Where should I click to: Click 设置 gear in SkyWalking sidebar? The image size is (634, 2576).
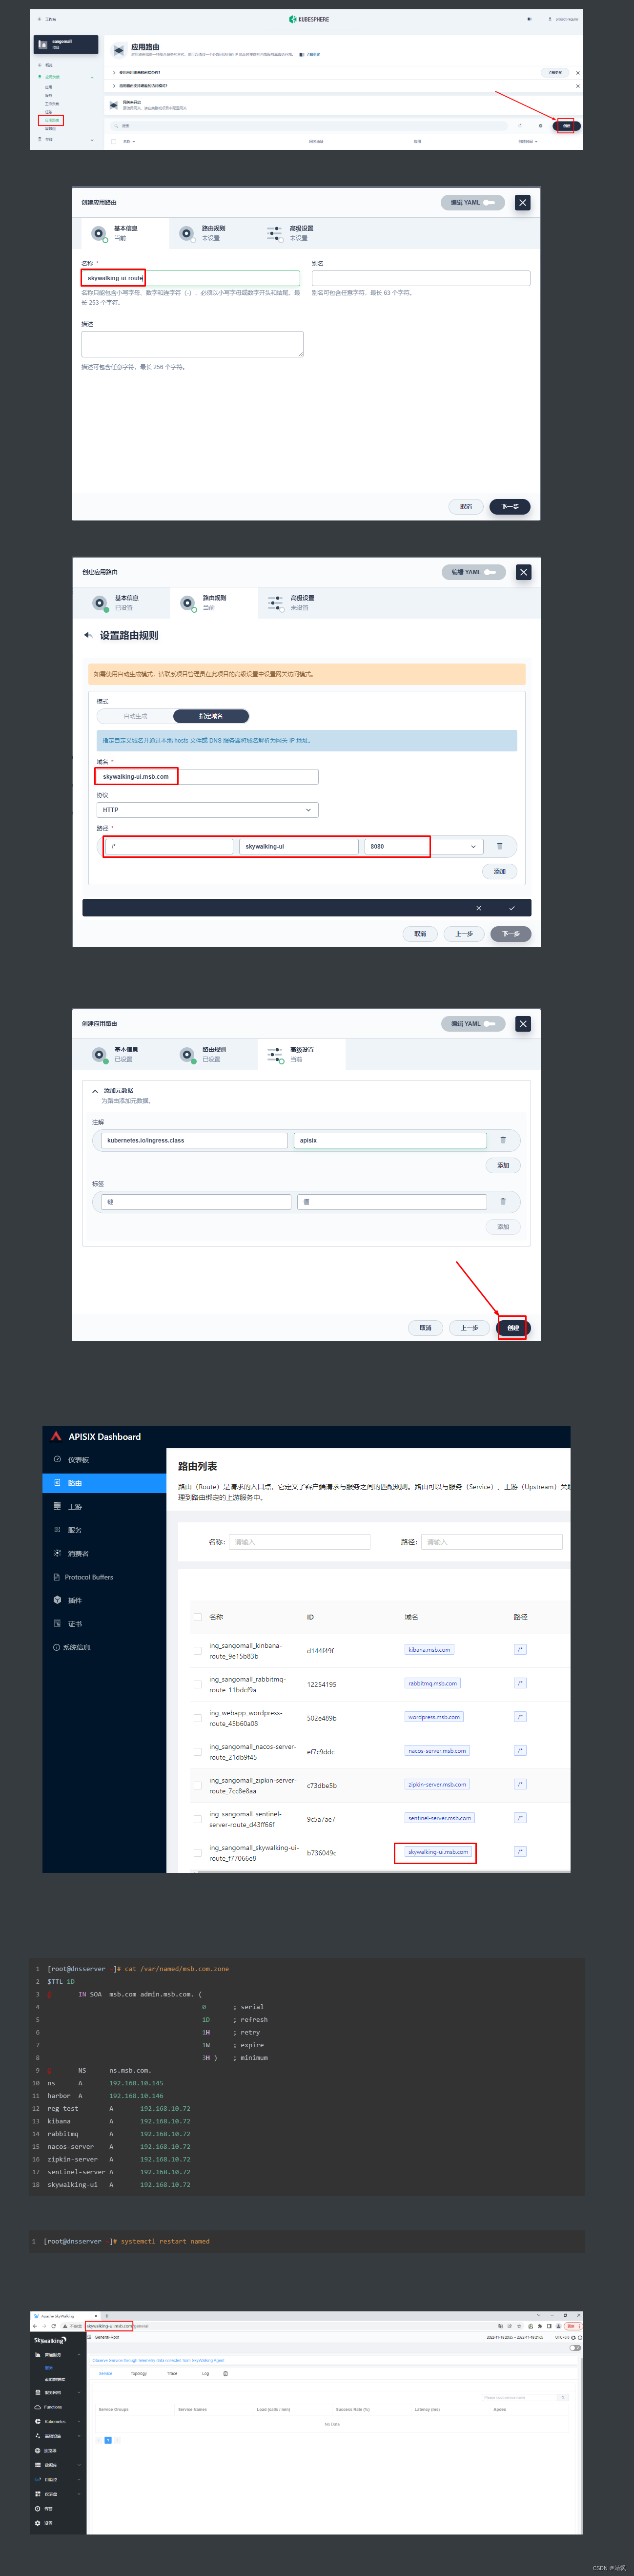coord(38,2523)
